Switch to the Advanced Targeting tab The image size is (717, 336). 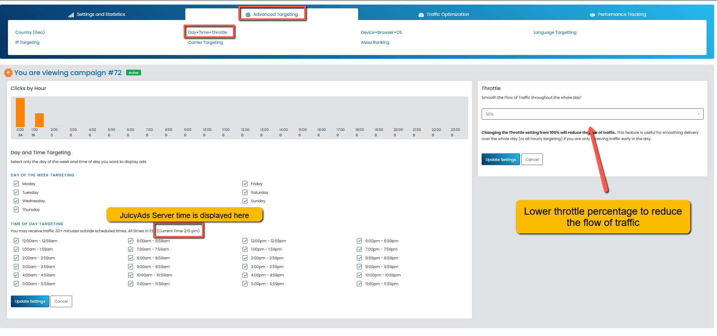(272, 15)
